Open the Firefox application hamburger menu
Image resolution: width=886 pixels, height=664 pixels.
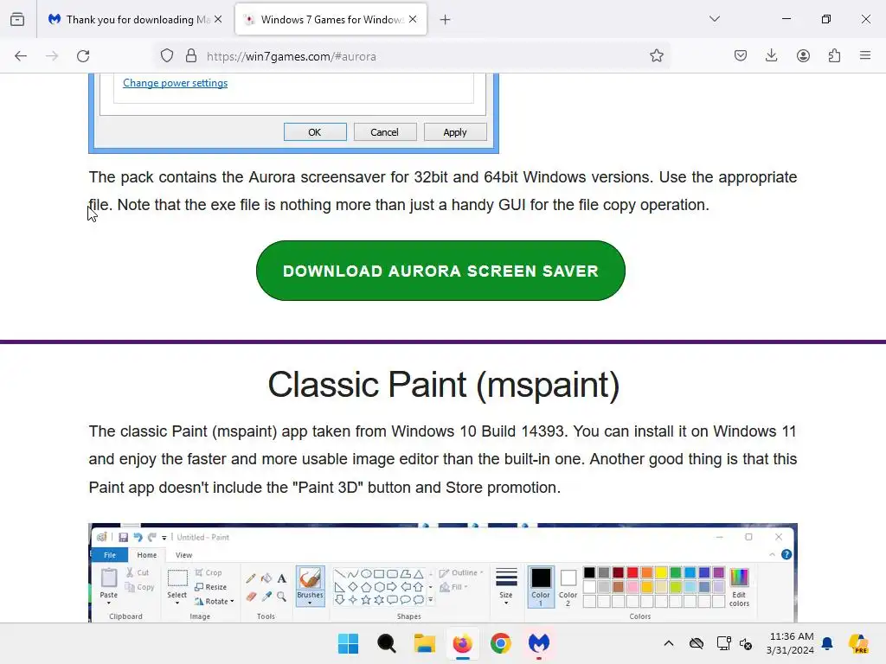point(865,56)
